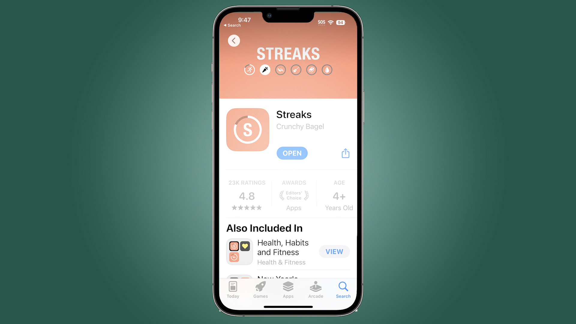Tap the Arcade tab
576x324 pixels.
(315, 289)
